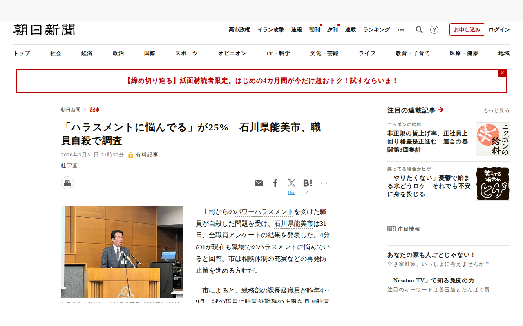Screen dimensions: 523x326
Task: Go to the トップ navigation tab
Action: click(x=22, y=53)
